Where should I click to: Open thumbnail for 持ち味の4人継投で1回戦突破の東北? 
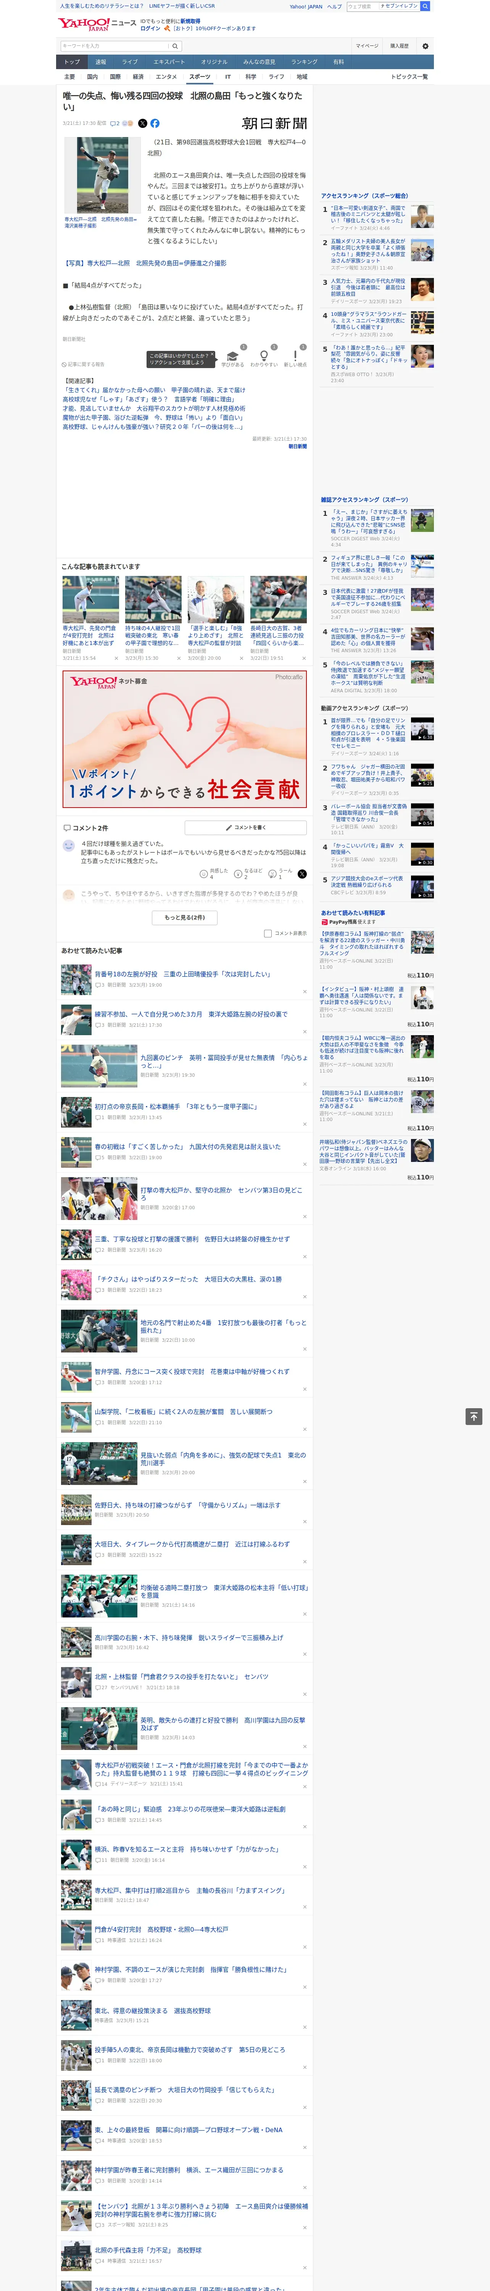(153, 599)
